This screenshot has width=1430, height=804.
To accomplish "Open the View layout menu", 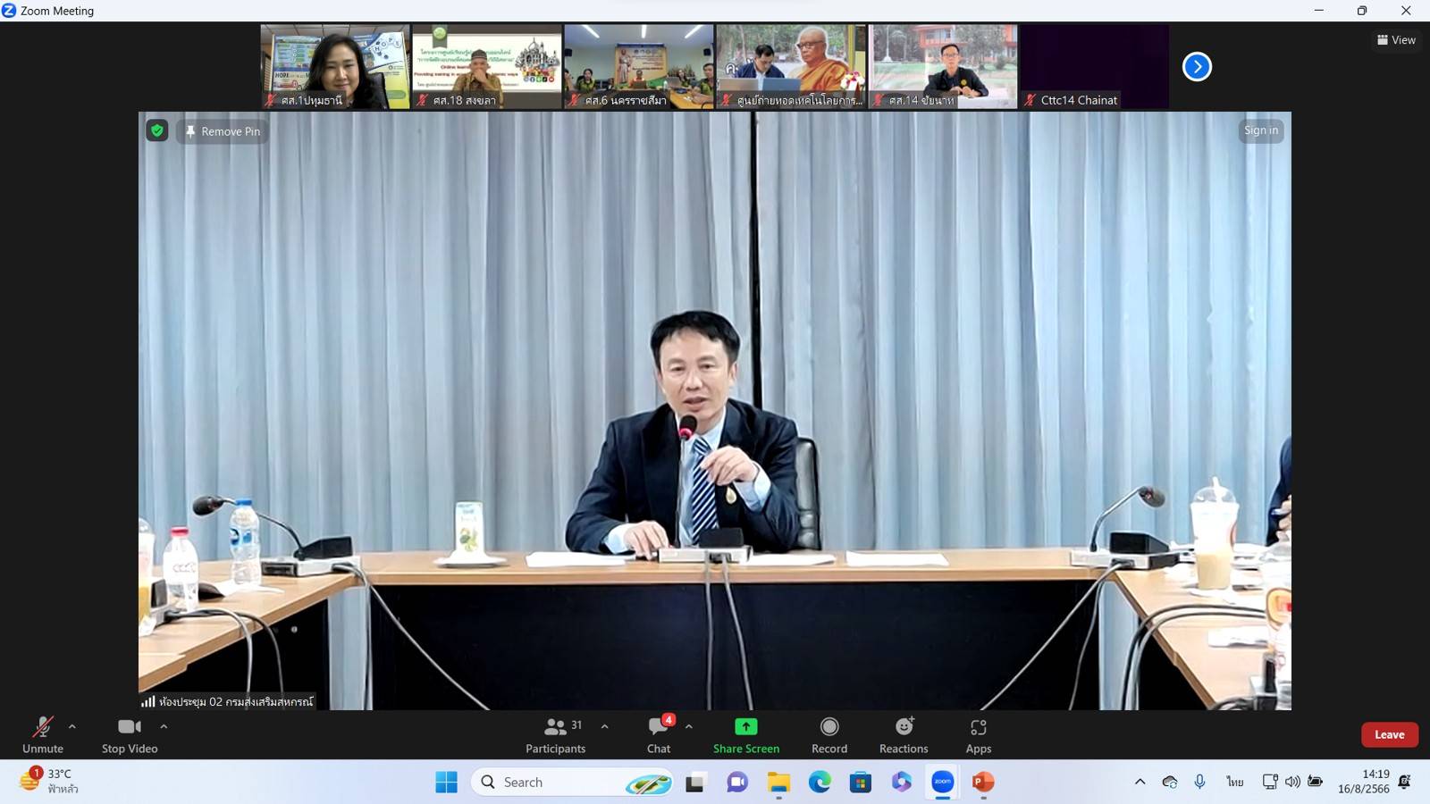I will (x=1396, y=39).
